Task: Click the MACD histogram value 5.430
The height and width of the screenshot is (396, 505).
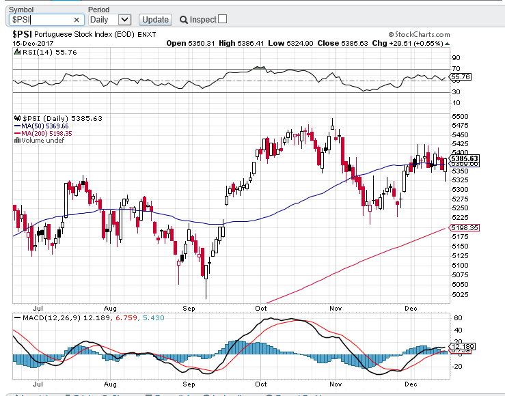Action: (x=153, y=318)
